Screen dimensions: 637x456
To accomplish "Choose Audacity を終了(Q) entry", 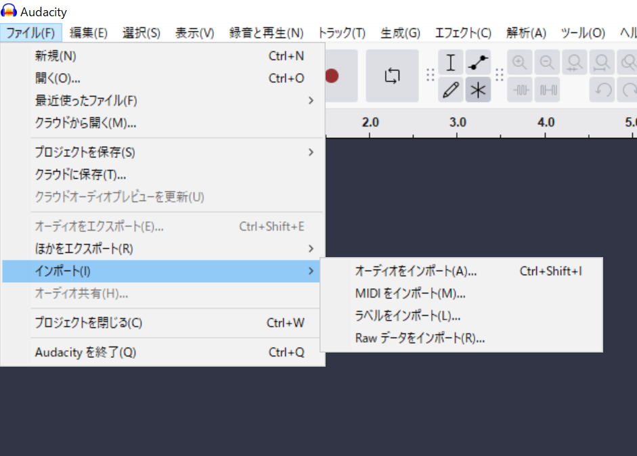I will 162,352.
